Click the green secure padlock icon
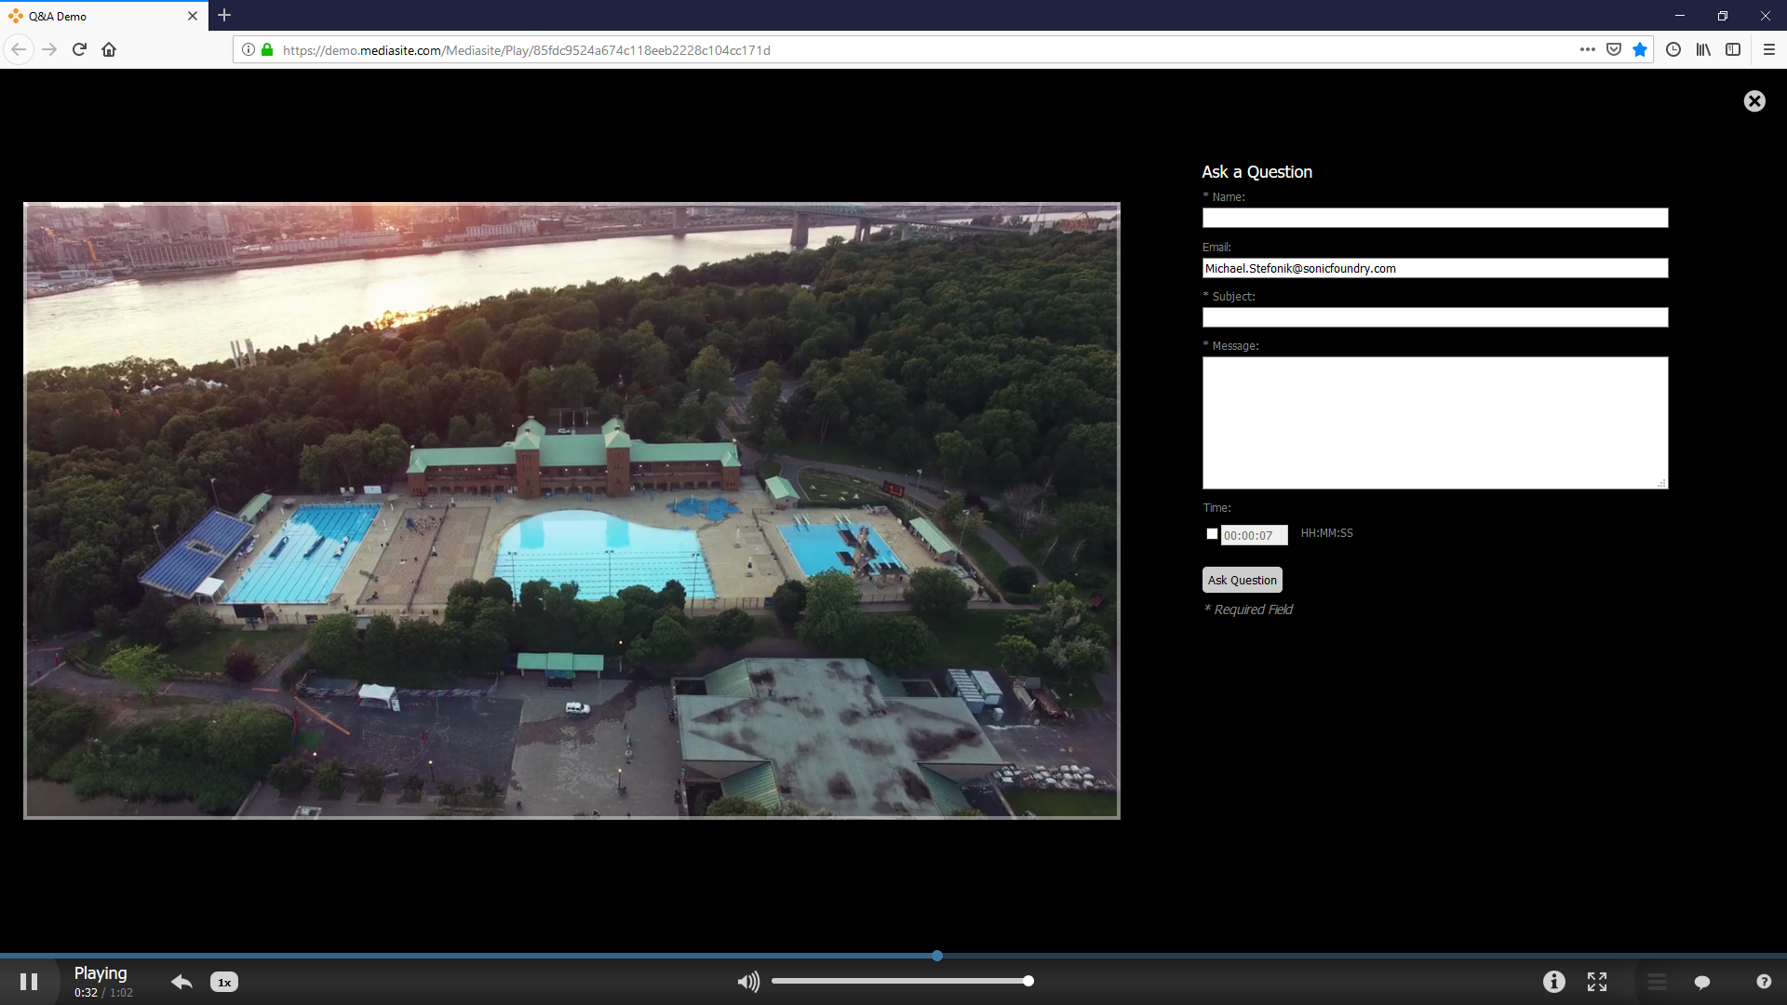Viewport: 1787px width, 1005px height. [x=267, y=49]
